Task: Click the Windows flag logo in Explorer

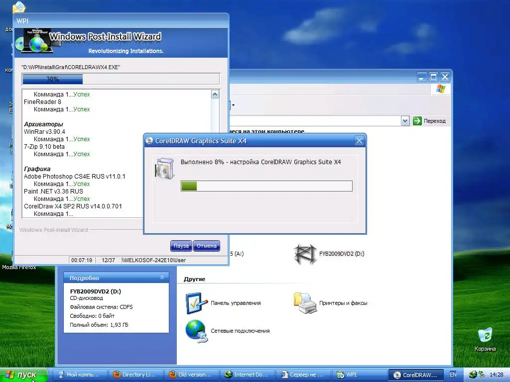Action: (441, 89)
